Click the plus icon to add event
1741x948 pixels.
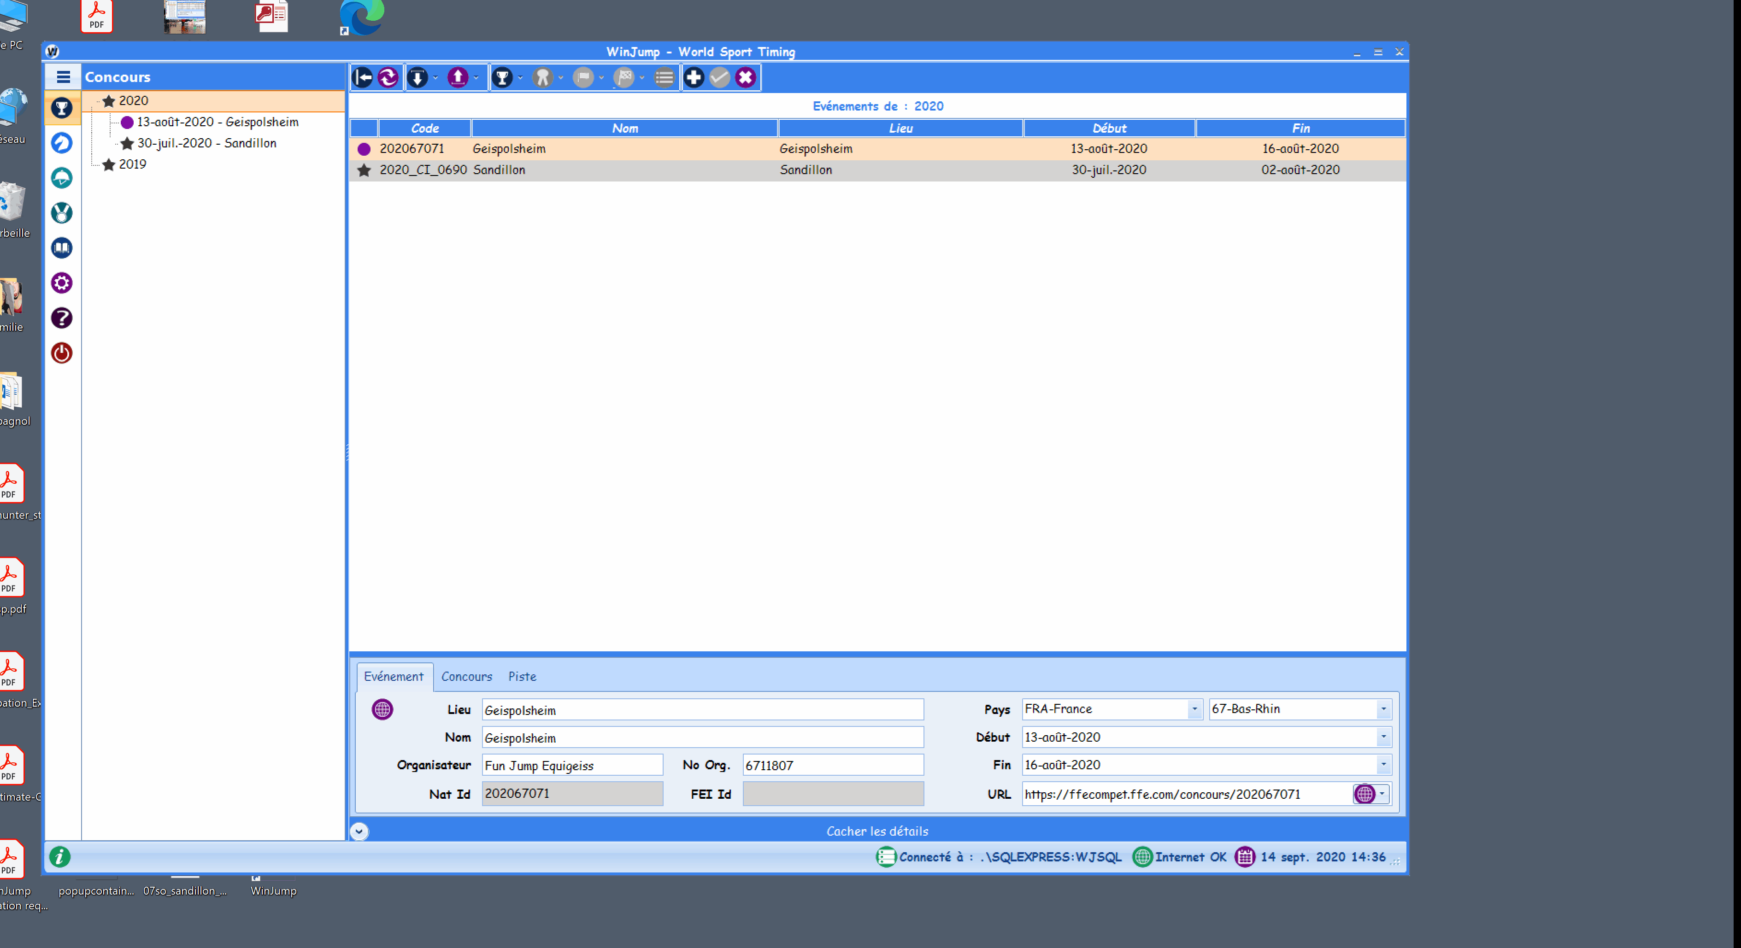(694, 78)
